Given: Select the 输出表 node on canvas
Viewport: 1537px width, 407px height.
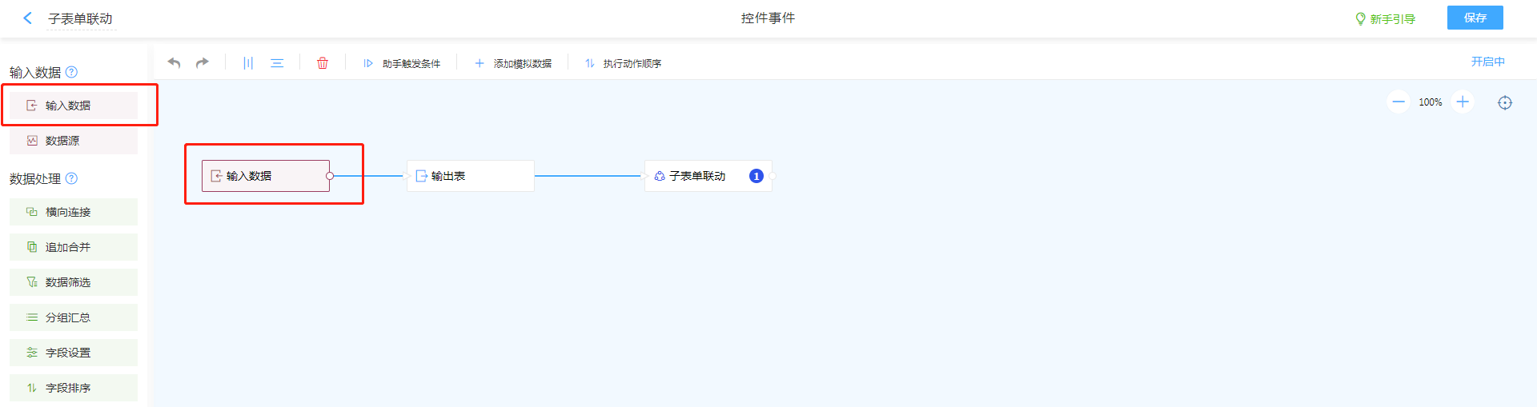Looking at the screenshot, I should point(470,176).
